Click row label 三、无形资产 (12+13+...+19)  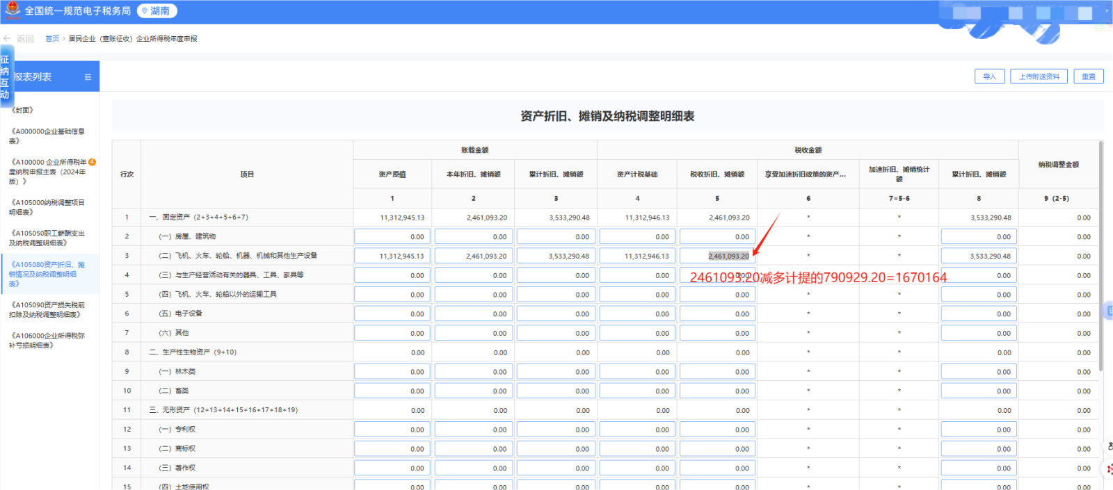[x=223, y=410]
